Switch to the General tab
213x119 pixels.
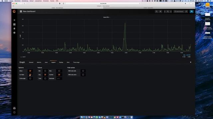(31, 62)
